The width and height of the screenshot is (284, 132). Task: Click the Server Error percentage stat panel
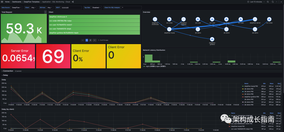pyautogui.click(x=18, y=56)
